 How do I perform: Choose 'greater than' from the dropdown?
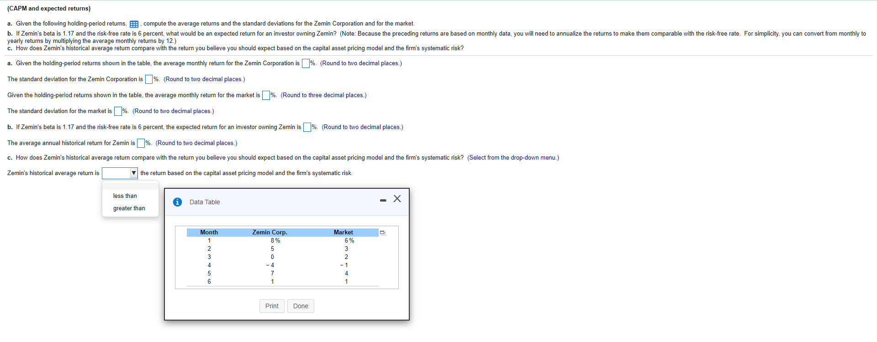(x=129, y=208)
